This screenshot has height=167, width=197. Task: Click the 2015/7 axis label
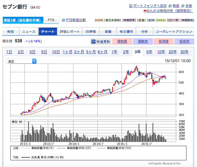pyautogui.click(x=146, y=144)
